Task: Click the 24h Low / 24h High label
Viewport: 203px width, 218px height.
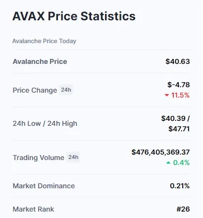Action: [x=45, y=123]
